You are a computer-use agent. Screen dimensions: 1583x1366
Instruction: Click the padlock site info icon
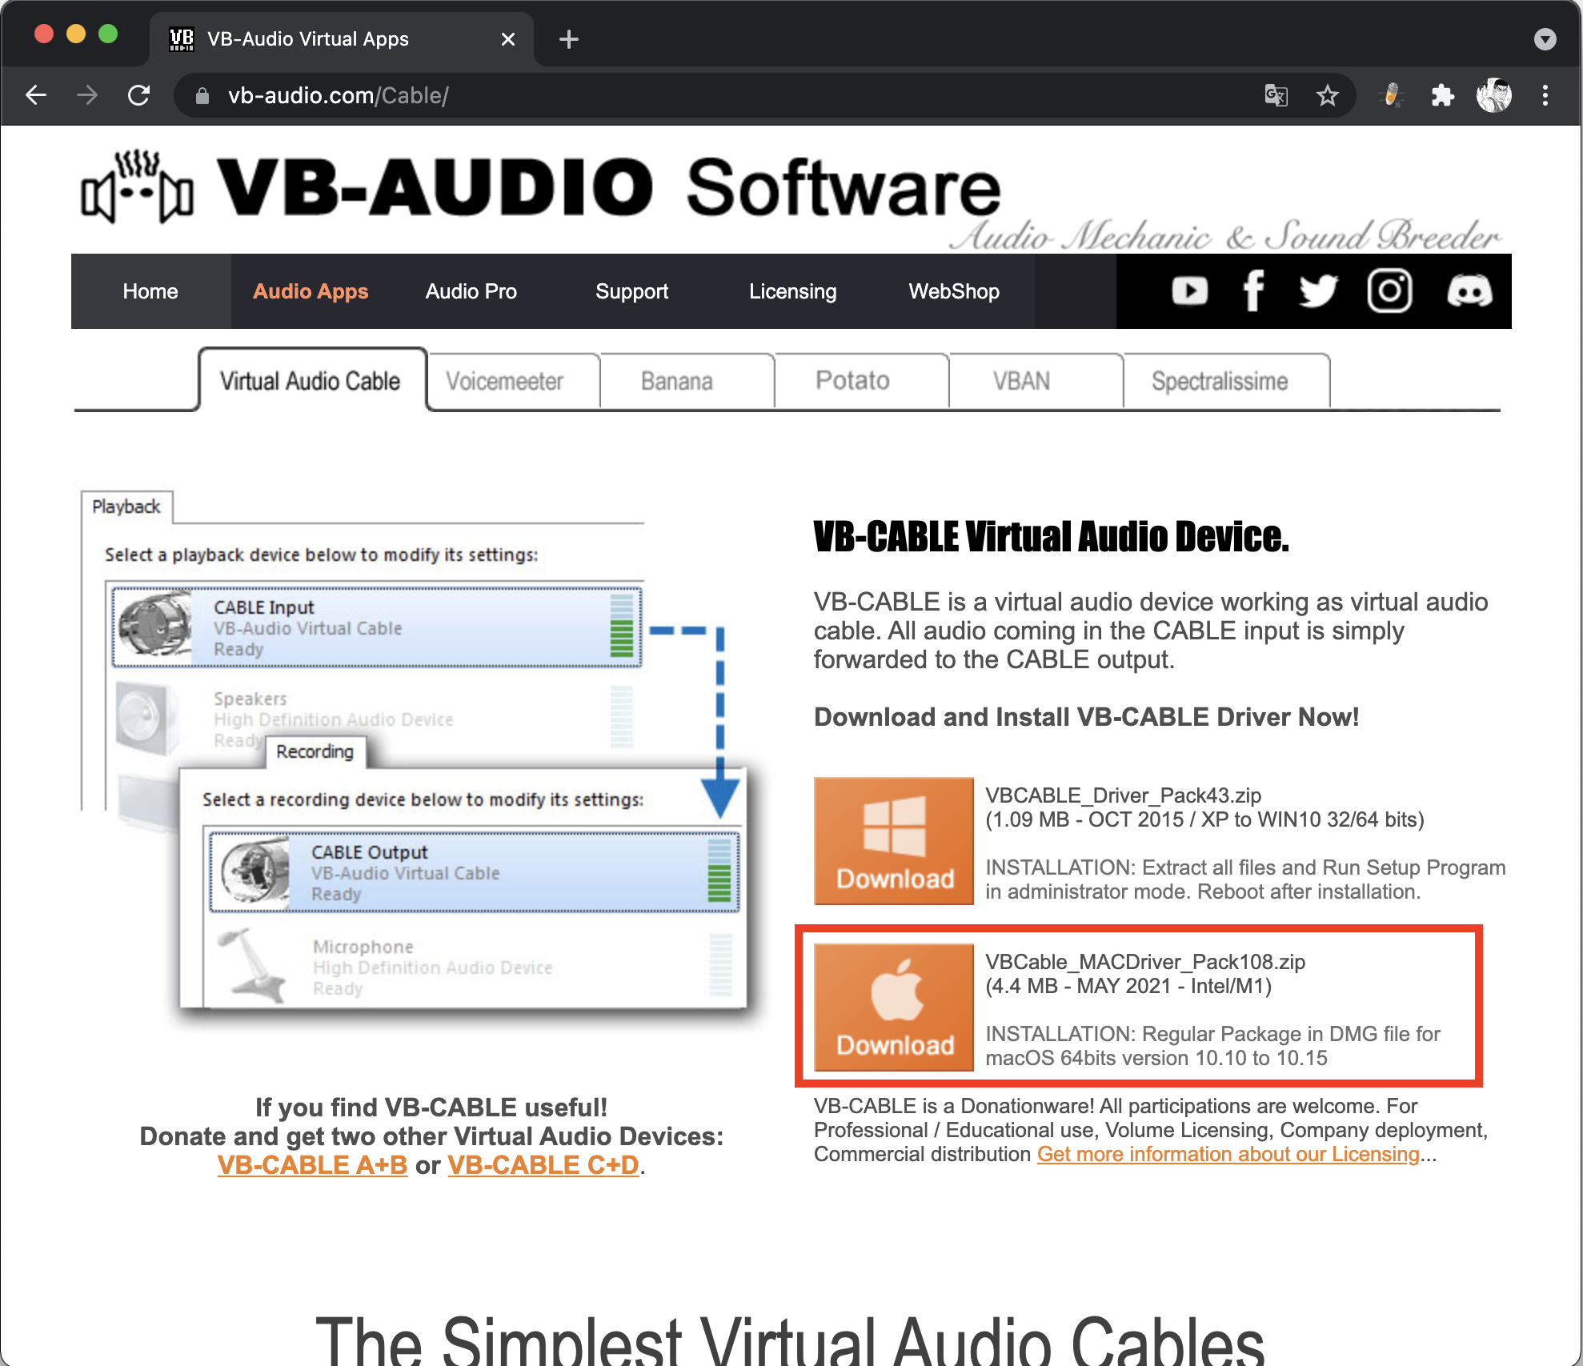tap(202, 96)
